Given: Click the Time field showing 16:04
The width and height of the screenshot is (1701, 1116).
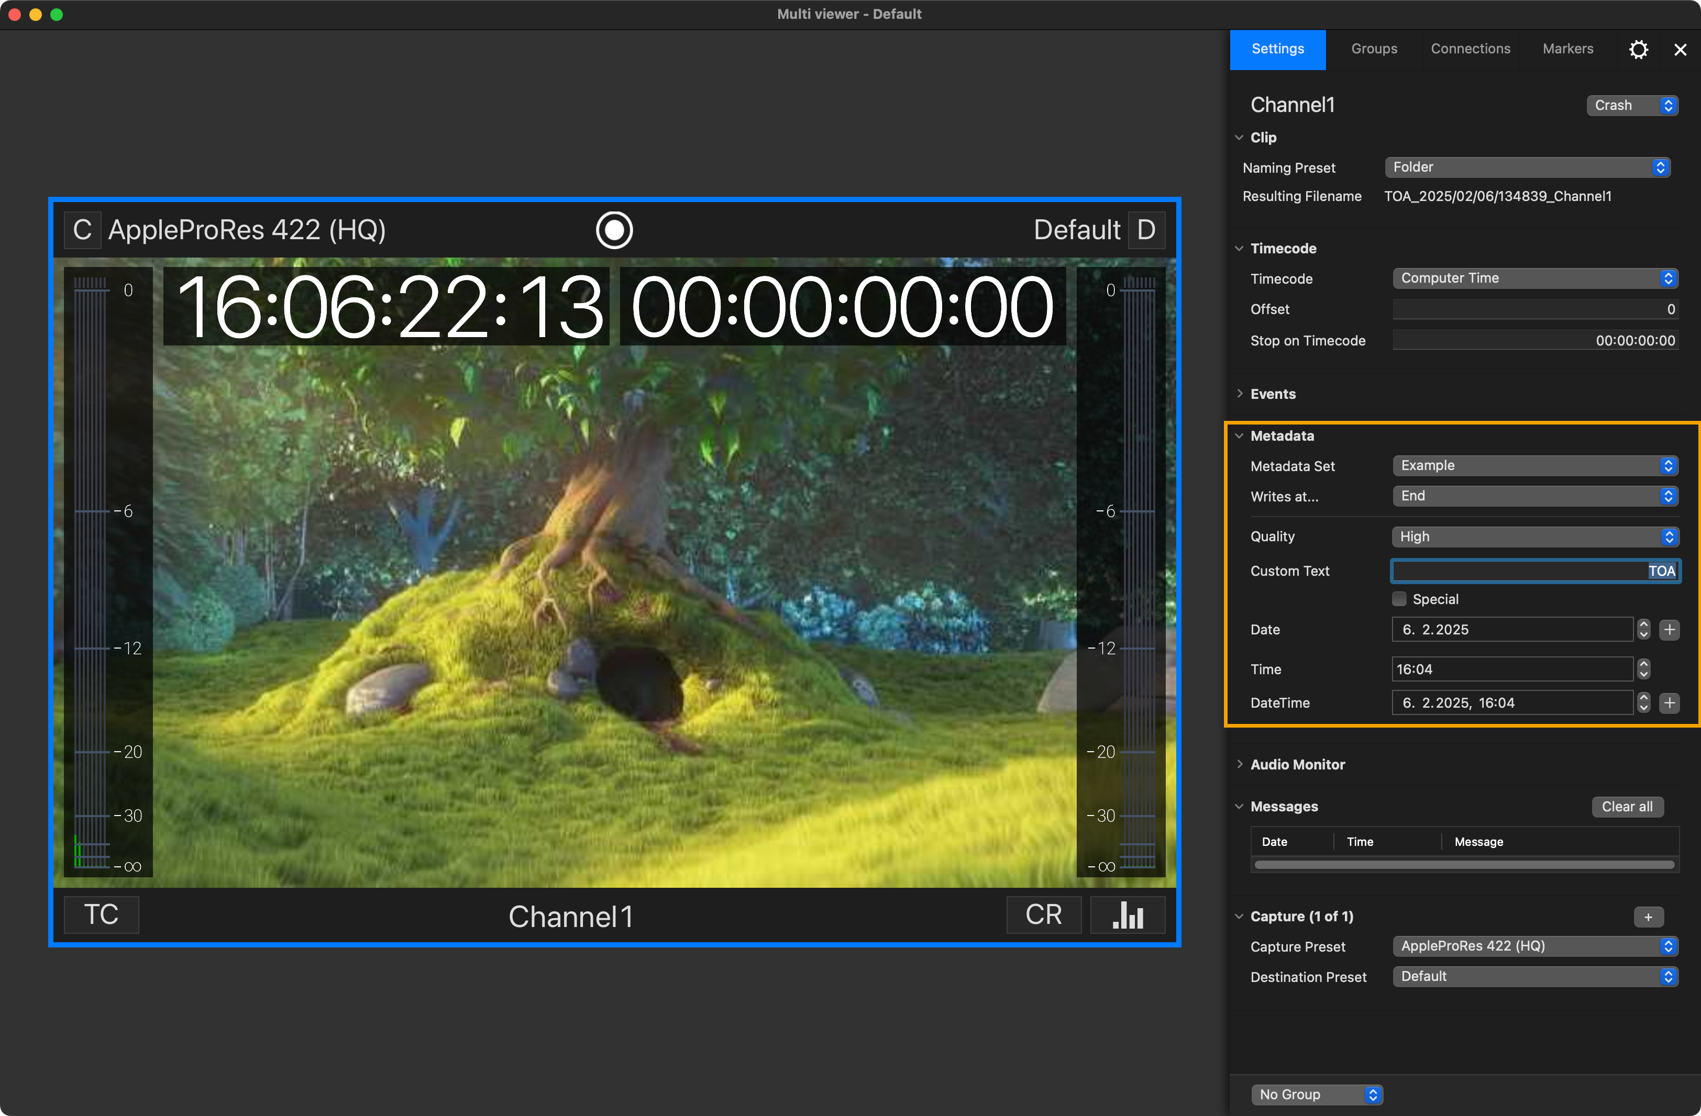Looking at the screenshot, I should [1512, 669].
